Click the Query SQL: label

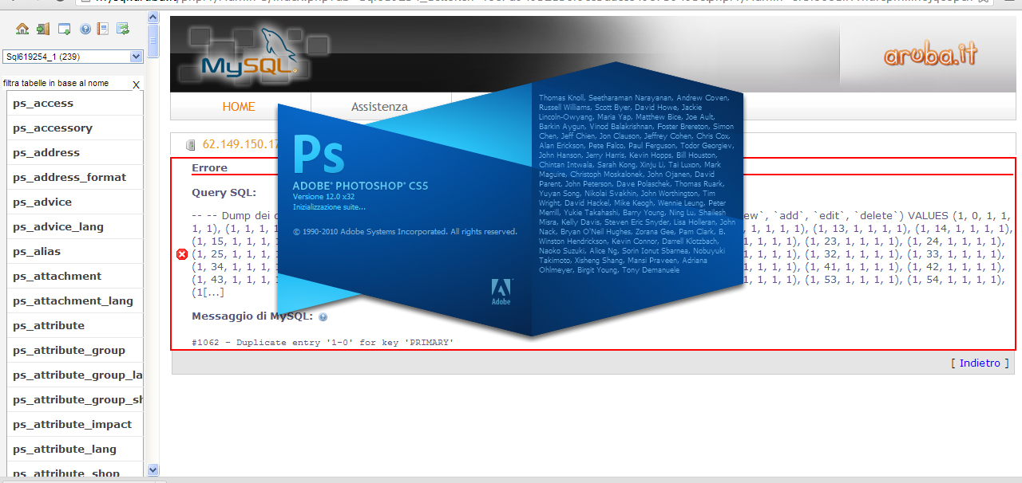click(x=224, y=193)
